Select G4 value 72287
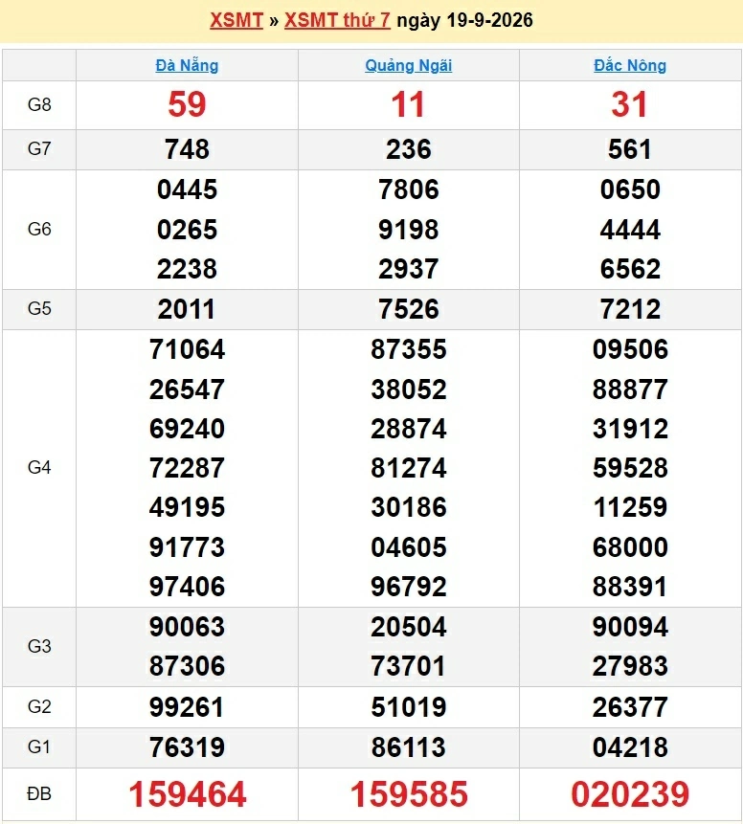This screenshot has width=743, height=824. coord(188,468)
